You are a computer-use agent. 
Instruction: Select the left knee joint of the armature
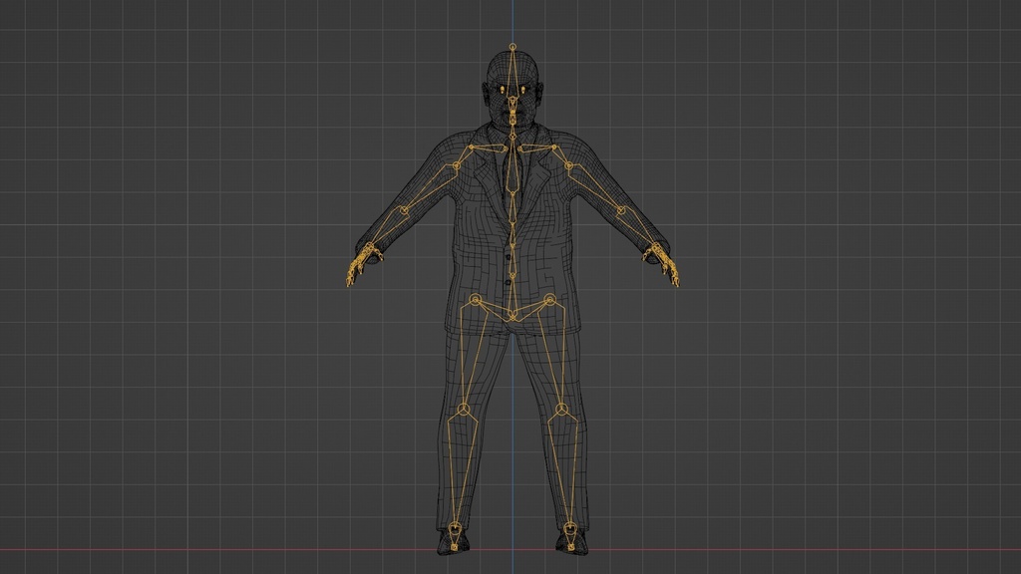(560, 411)
